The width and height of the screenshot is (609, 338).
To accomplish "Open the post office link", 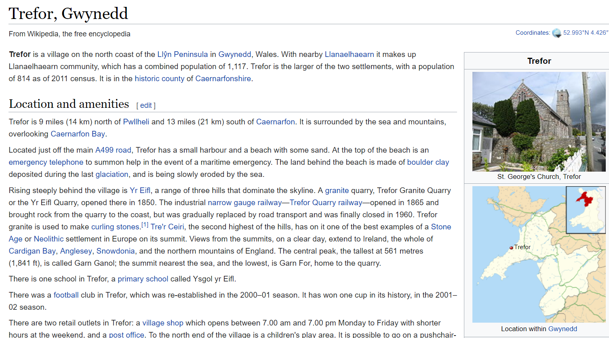I will (126, 335).
